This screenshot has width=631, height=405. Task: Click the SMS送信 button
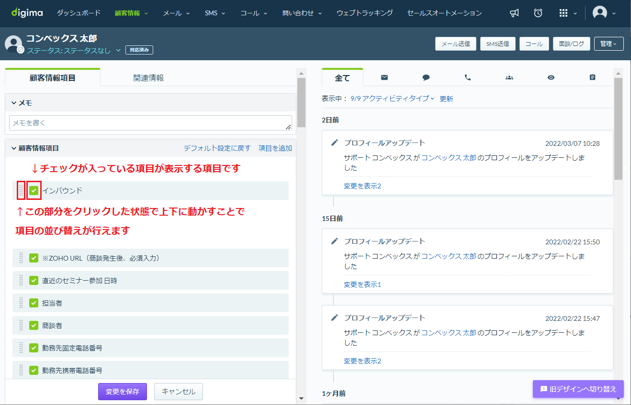click(x=497, y=44)
